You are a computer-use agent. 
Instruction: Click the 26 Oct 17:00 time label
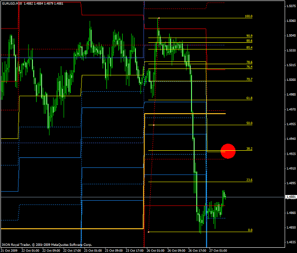click(x=197, y=251)
